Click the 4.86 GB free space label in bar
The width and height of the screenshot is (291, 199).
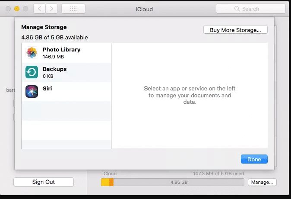179,182
